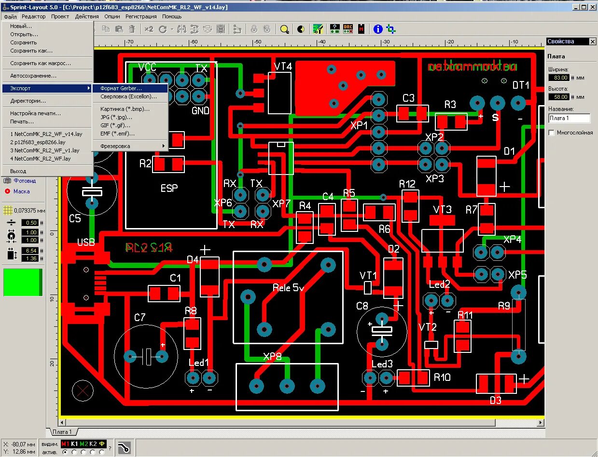Select active layer K2 radio button

point(93,452)
